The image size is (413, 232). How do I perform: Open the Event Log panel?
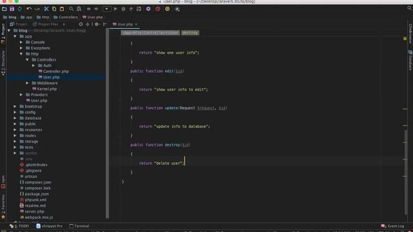[392, 226]
